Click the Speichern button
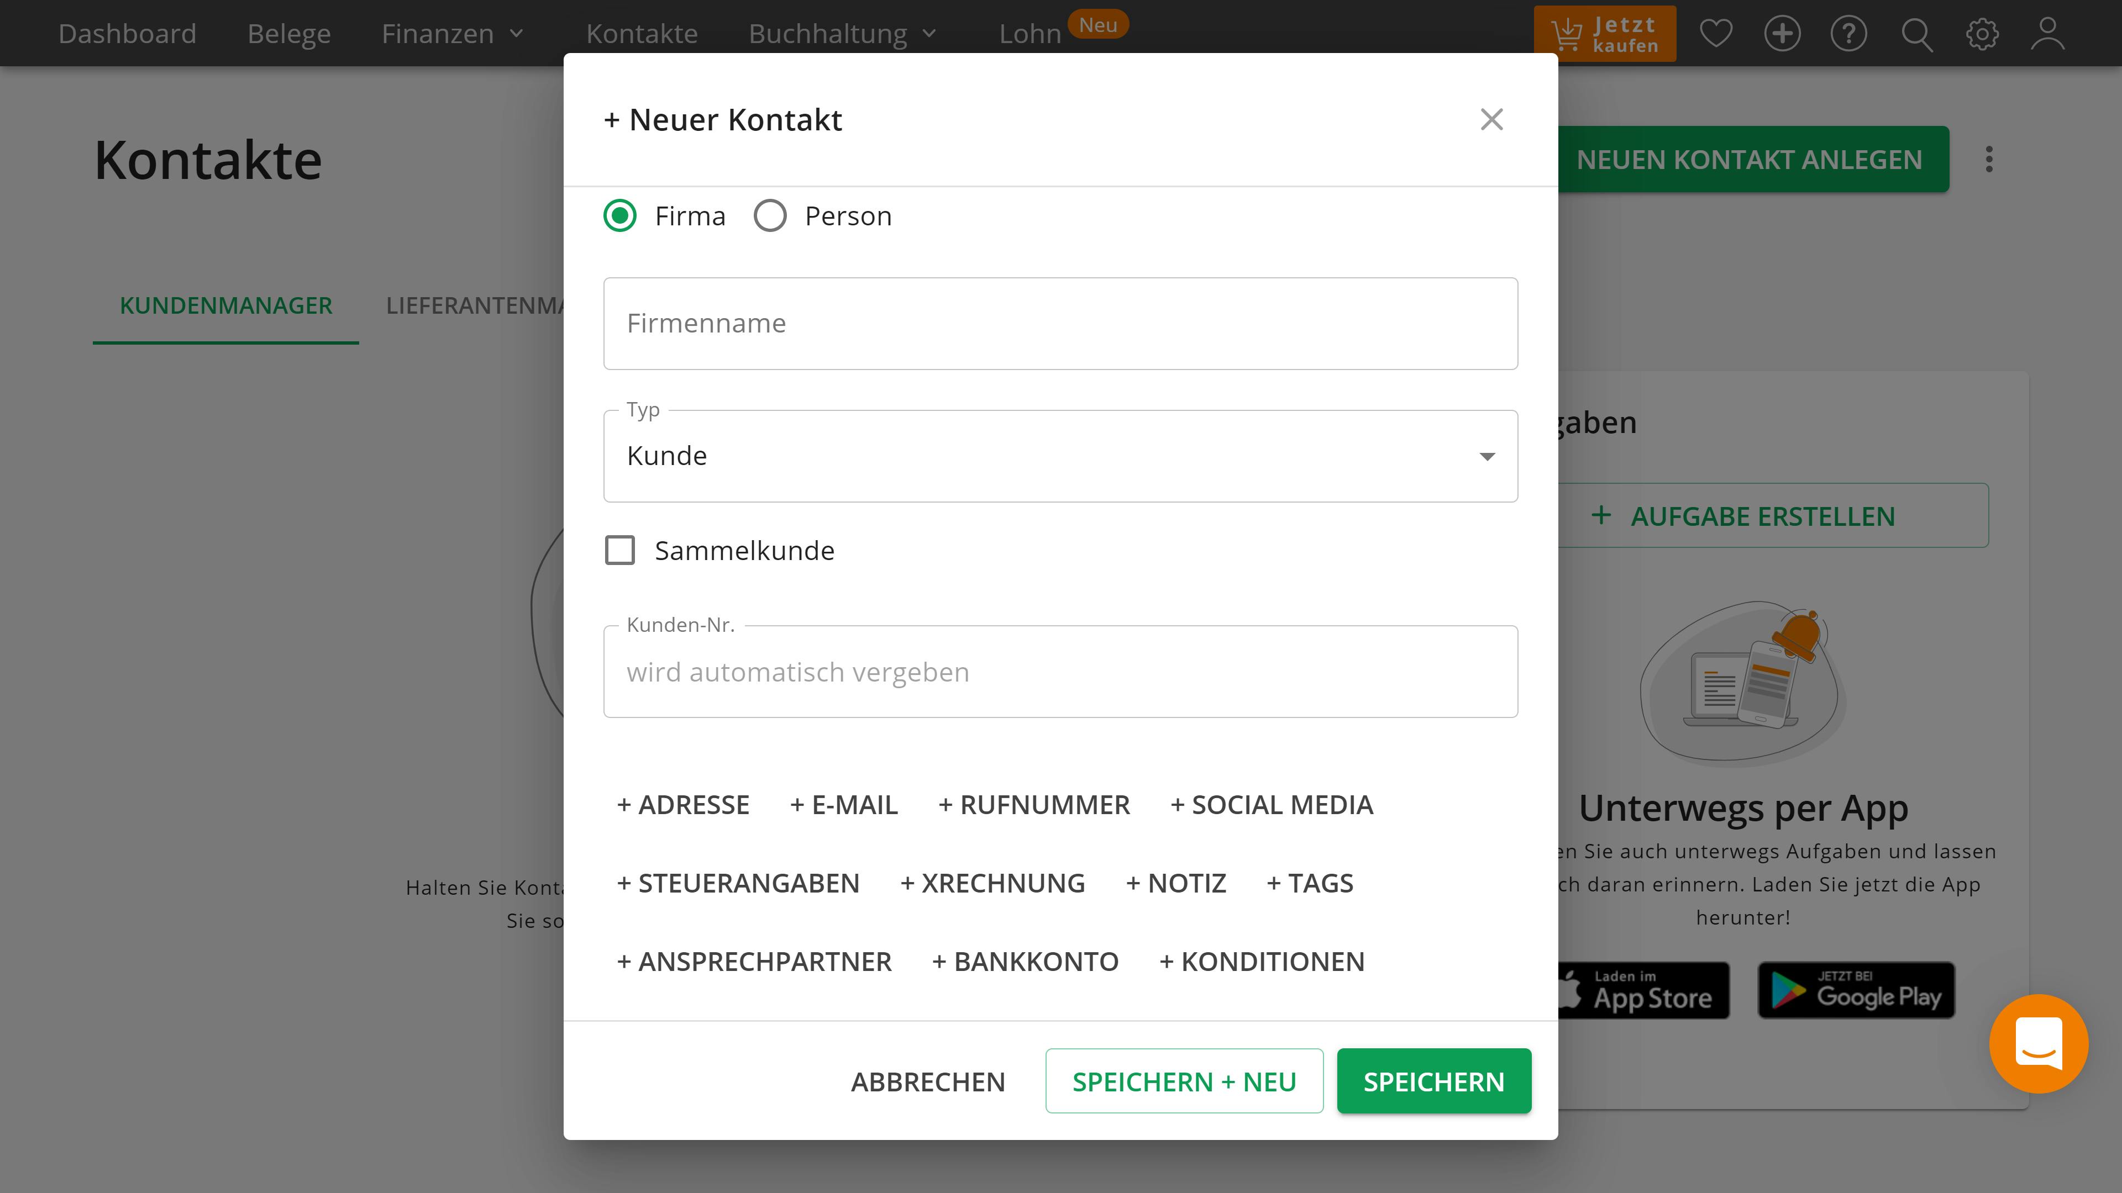 [1433, 1081]
